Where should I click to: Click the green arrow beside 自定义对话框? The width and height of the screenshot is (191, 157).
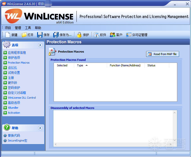[x=5, y=93]
